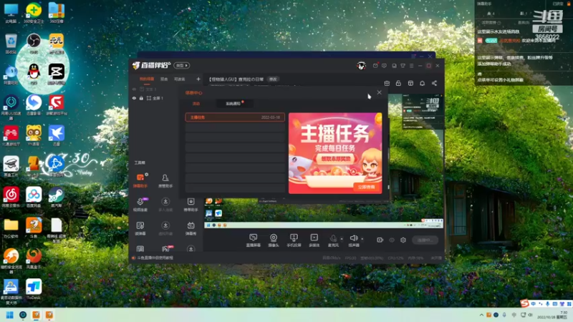573x322 pixels.
Task: Click the start streaming button
Action: click(425, 240)
